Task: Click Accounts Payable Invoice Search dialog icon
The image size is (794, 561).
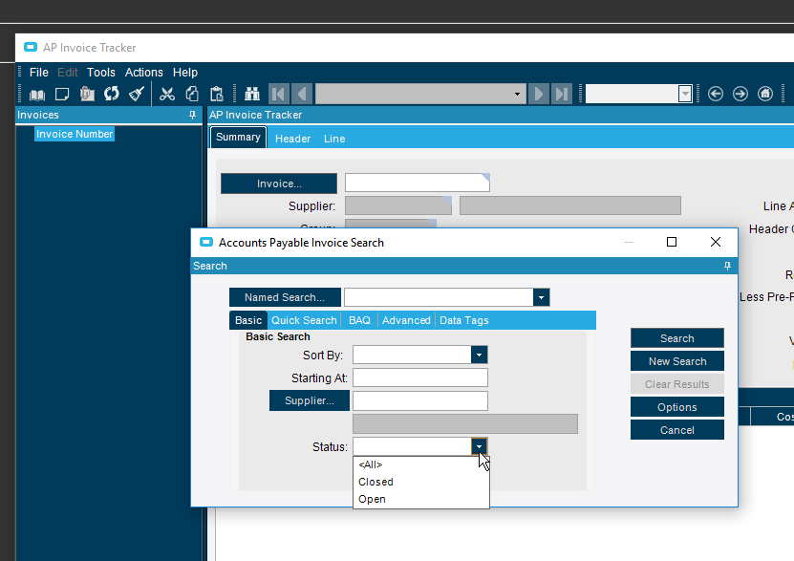Action: 206,242
